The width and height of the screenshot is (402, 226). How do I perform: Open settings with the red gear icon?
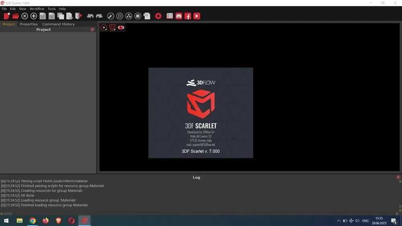(x=158, y=16)
